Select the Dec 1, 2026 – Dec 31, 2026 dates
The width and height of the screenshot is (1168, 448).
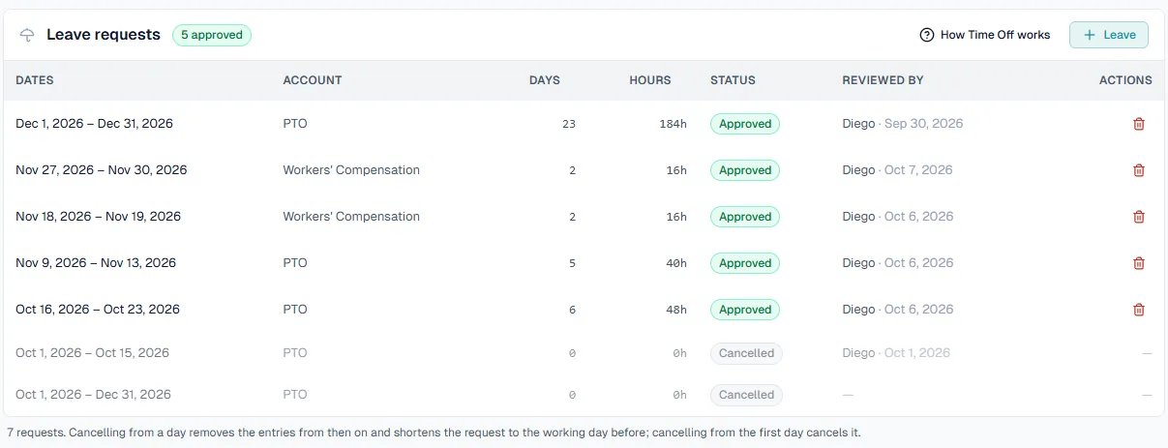click(x=94, y=124)
